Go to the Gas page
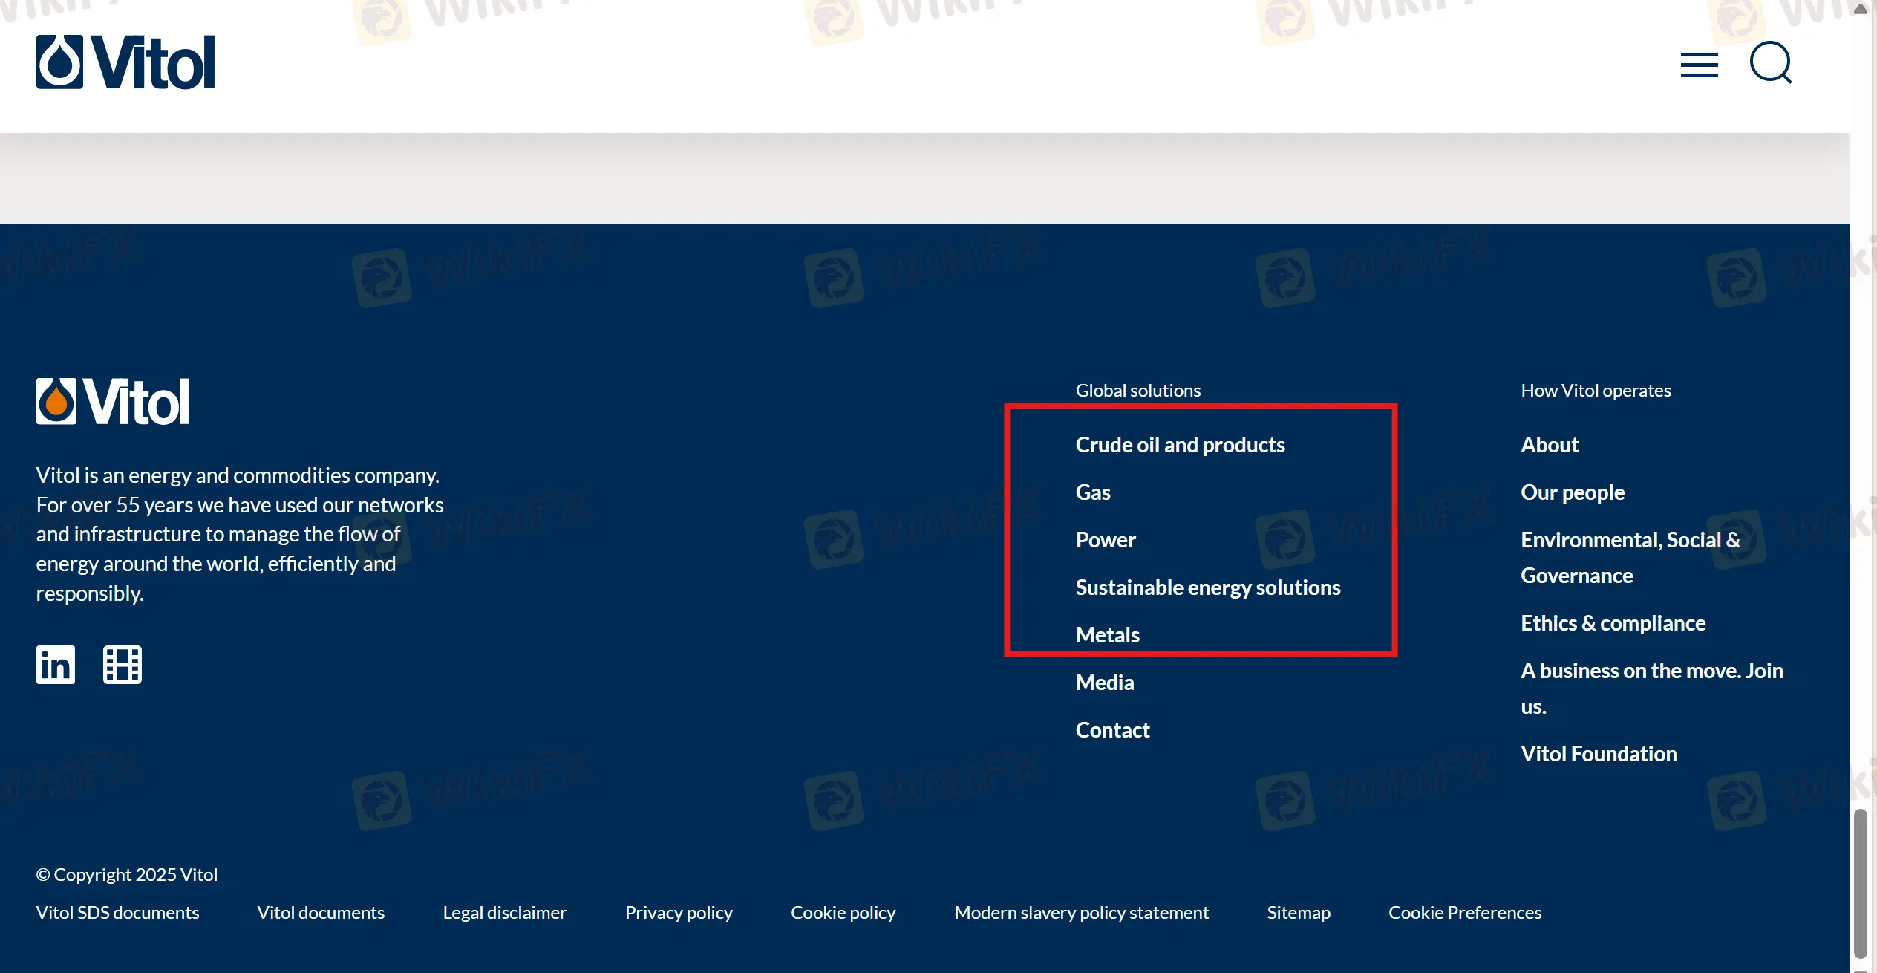 (1092, 492)
